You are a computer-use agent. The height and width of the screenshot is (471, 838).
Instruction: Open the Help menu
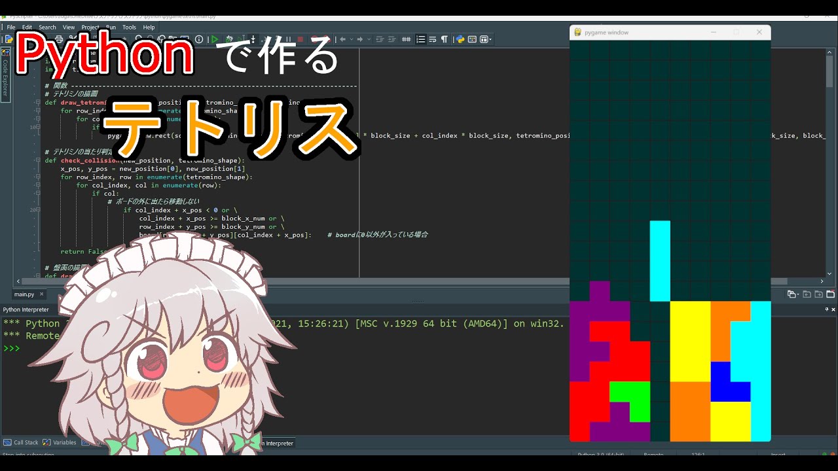coord(149,27)
